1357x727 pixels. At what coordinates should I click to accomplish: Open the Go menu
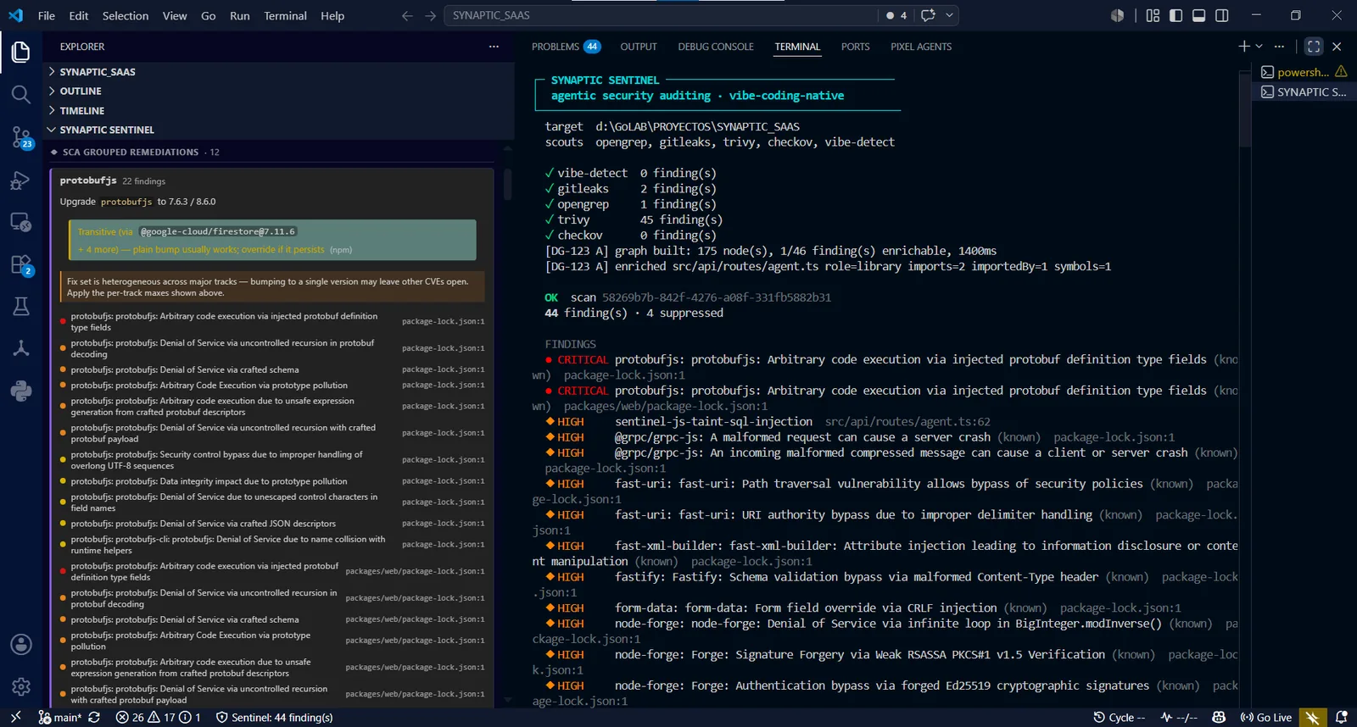tap(209, 15)
